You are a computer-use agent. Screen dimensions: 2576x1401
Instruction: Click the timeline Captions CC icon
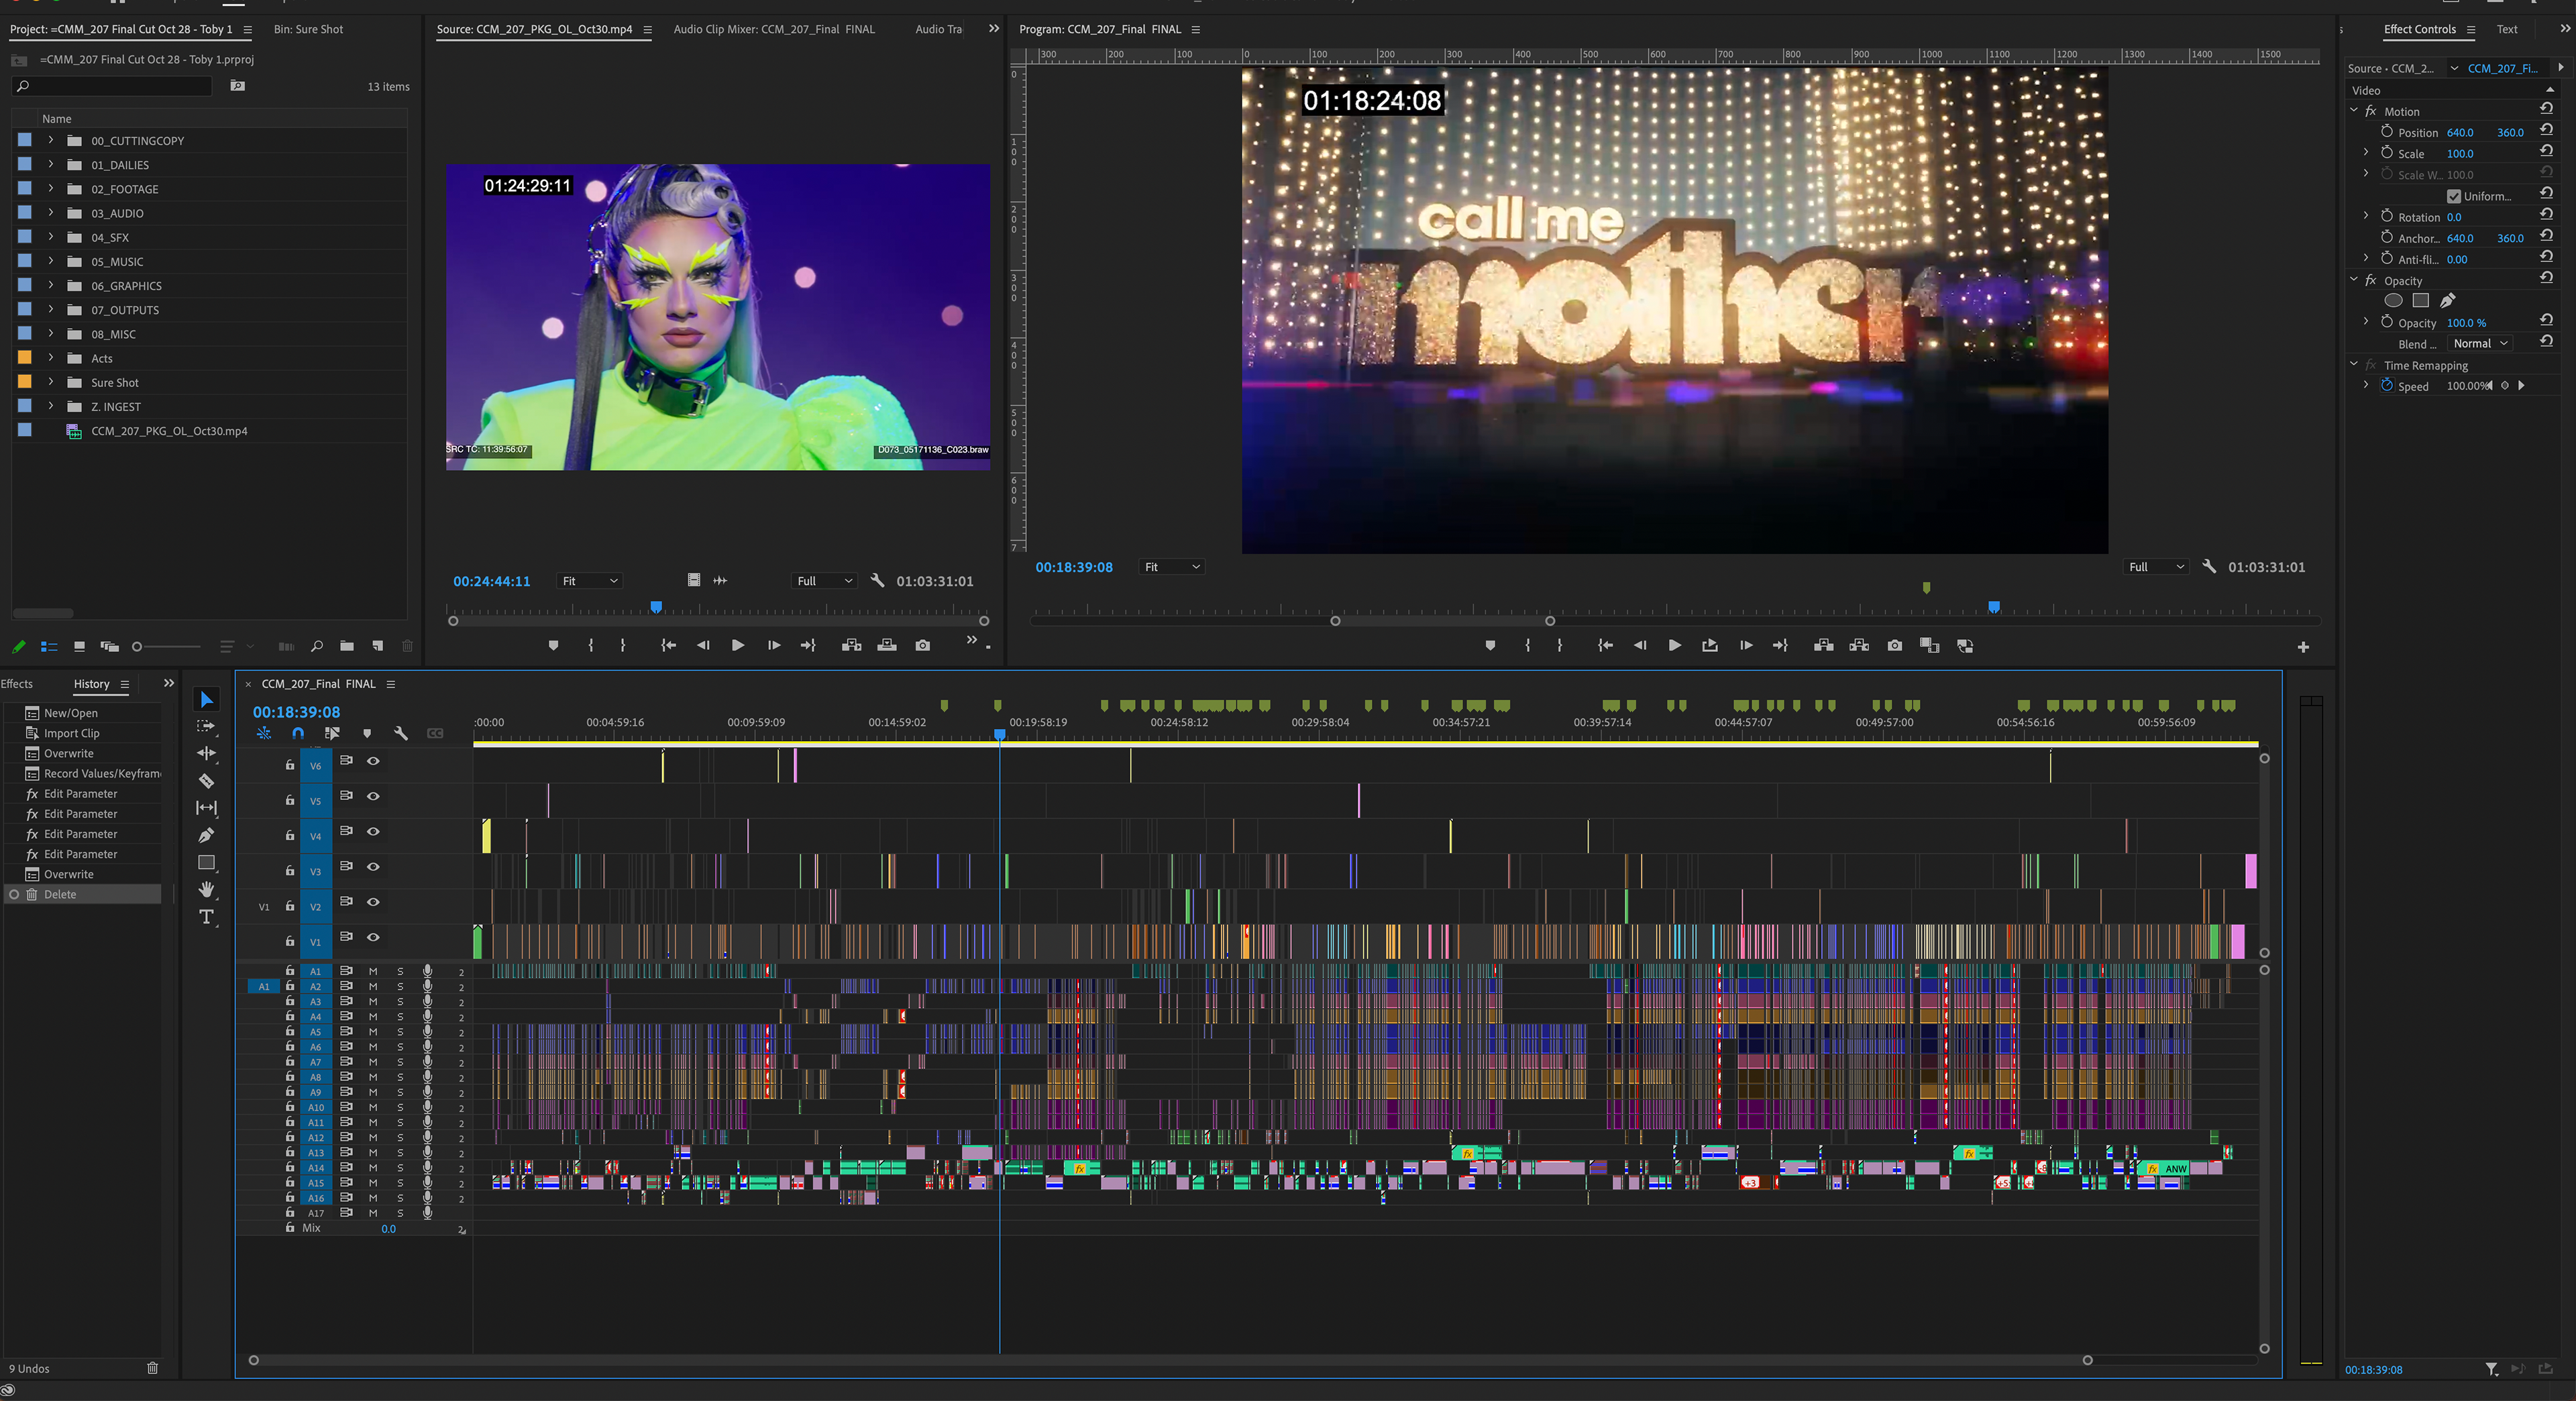(435, 733)
